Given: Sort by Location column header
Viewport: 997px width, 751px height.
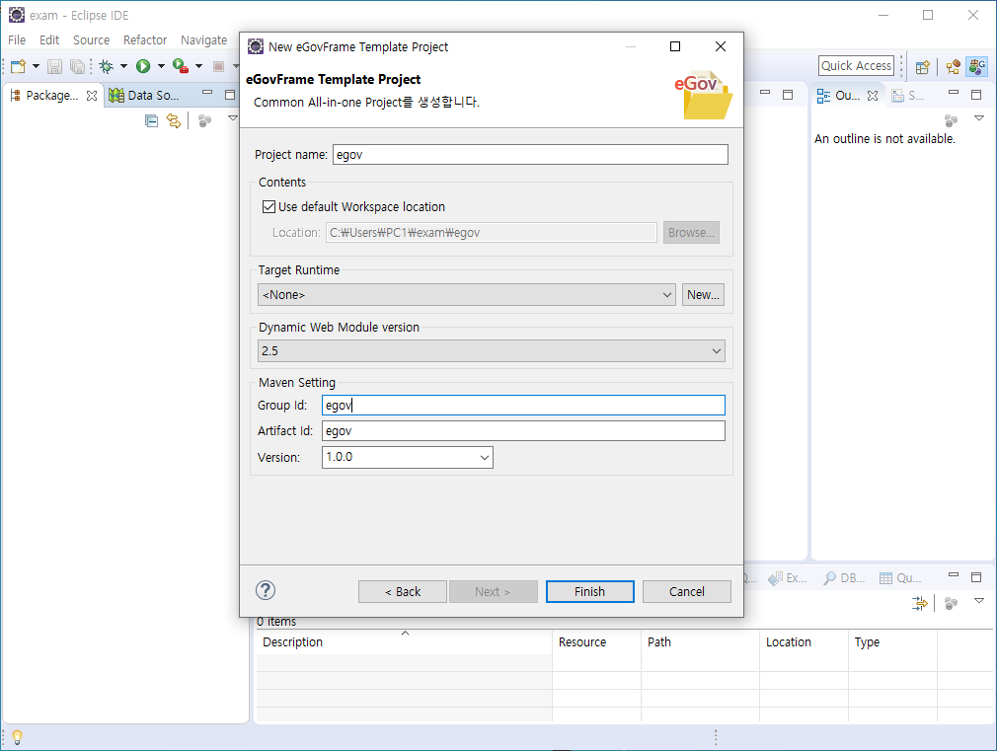Looking at the screenshot, I should tap(804, 642).
